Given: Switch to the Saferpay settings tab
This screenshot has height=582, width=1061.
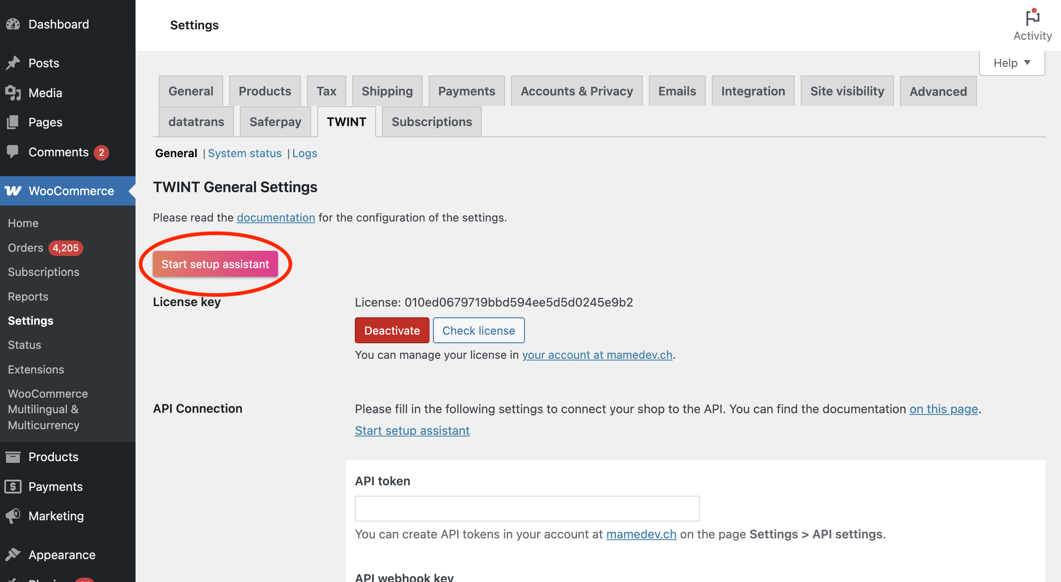Looking at the screenshot, I should (x=275, y=122).
